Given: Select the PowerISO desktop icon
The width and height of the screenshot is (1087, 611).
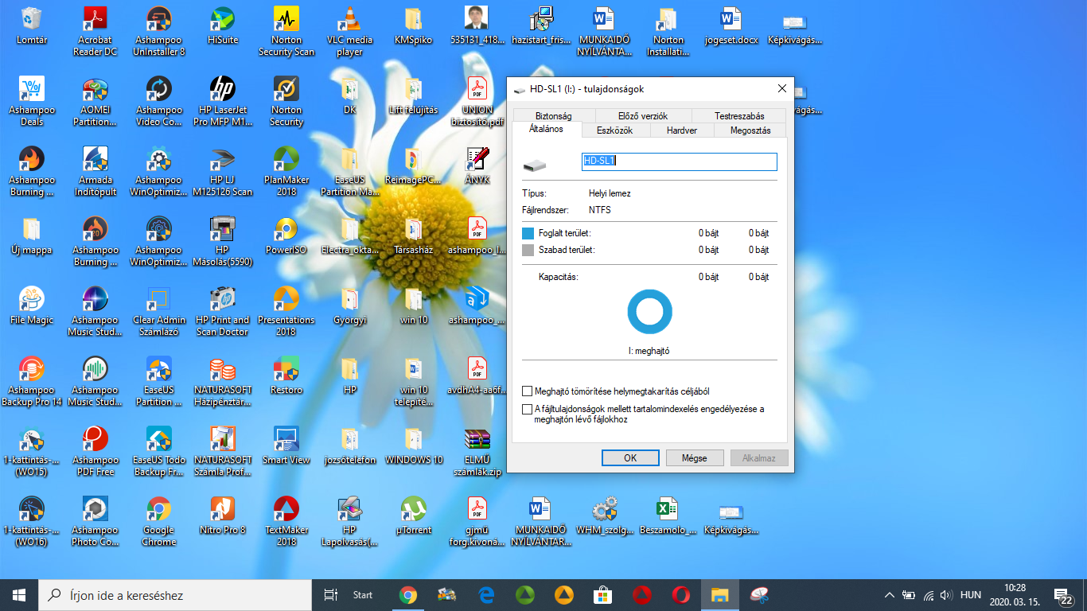Looking at the screenshot, I should 286,238.
